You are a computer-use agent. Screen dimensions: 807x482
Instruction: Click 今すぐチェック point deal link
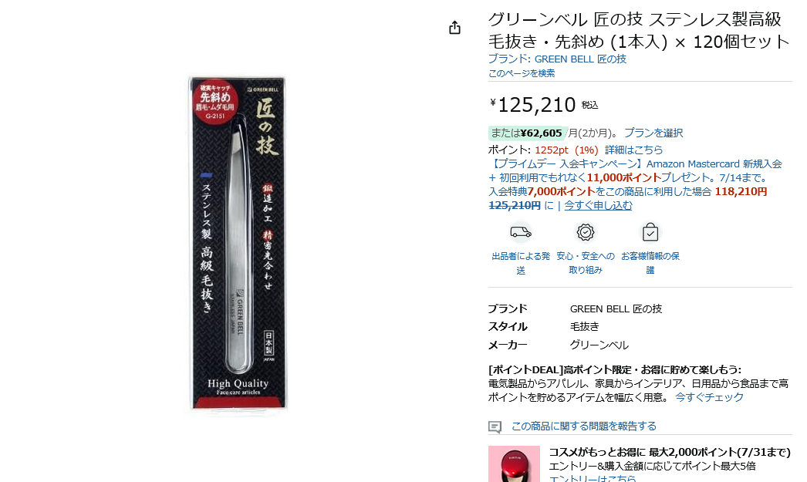click(x=709, y=397)
